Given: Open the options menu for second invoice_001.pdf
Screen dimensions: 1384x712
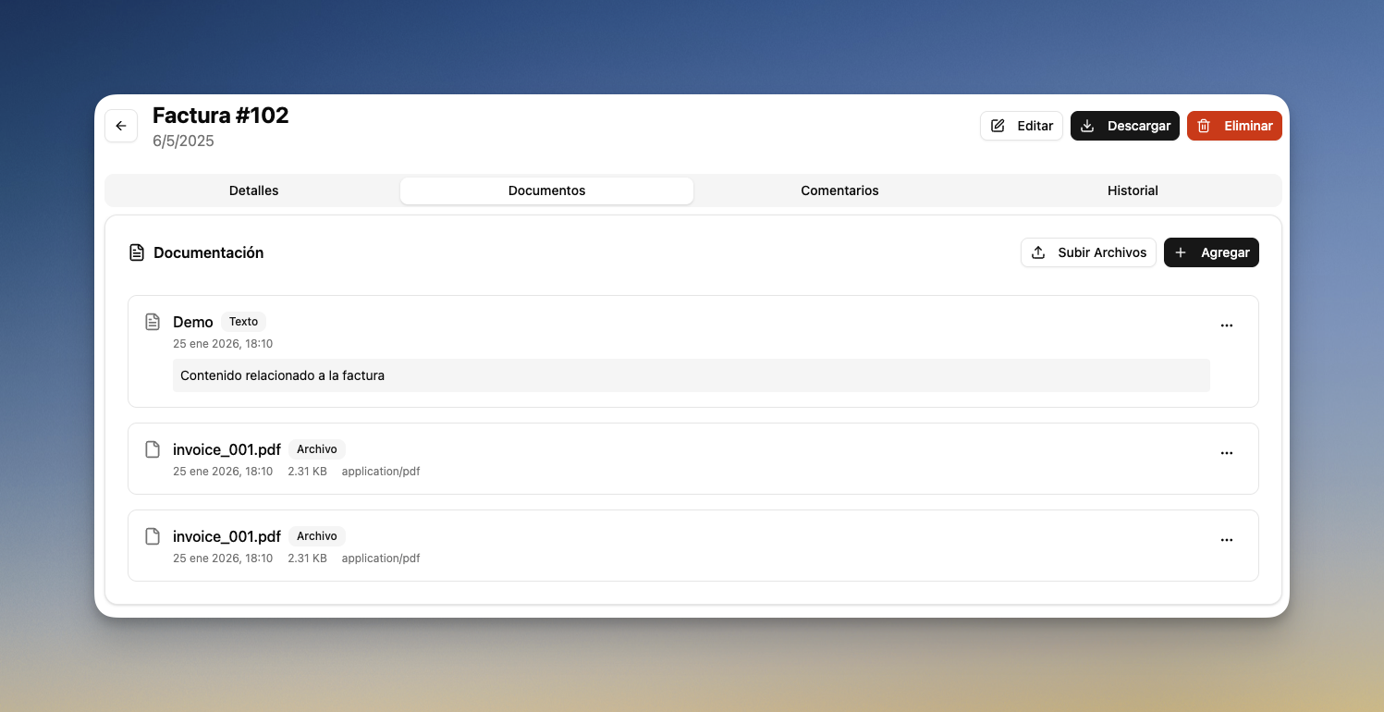Looking at the screenshot, I should (x=1227, y=539).
